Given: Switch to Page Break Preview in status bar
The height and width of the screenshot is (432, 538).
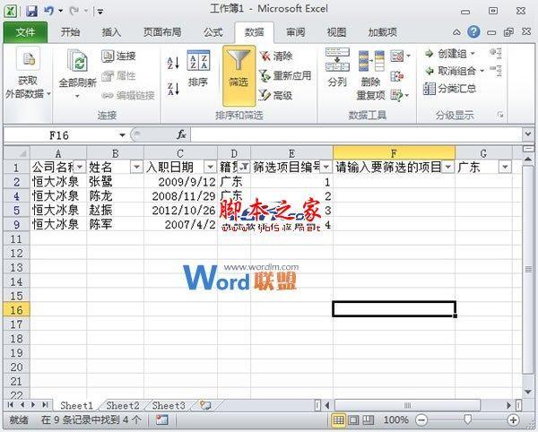Looking at the screenshot, I should [369, 419].
